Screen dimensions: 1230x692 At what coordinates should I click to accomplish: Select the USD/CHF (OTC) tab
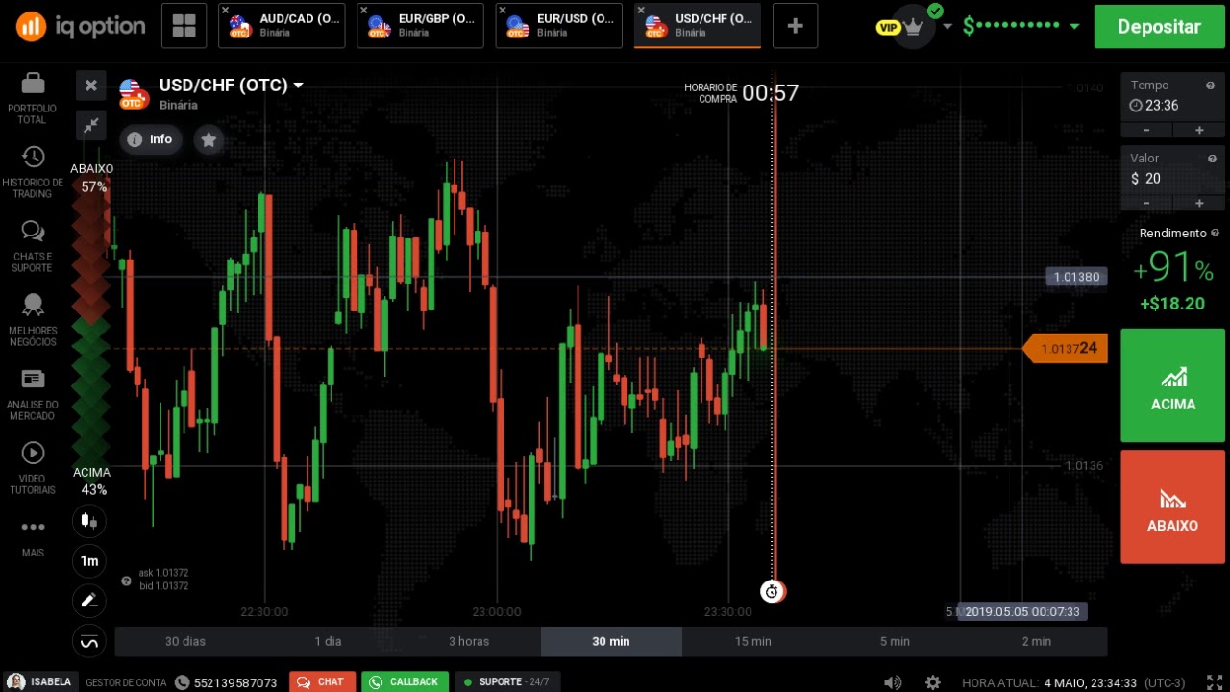(697, 26)
